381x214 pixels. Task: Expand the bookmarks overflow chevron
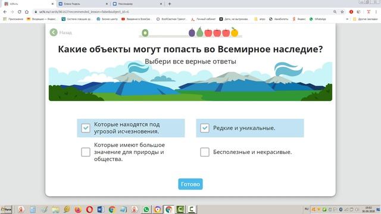(x=347, y=19)
